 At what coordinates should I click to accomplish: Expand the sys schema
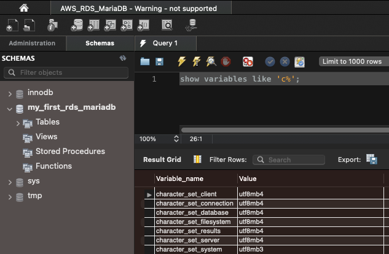[10, 182]
